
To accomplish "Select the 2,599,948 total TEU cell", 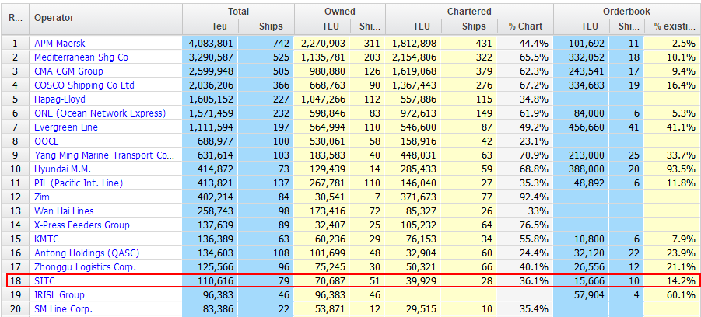I will (210, 71).
